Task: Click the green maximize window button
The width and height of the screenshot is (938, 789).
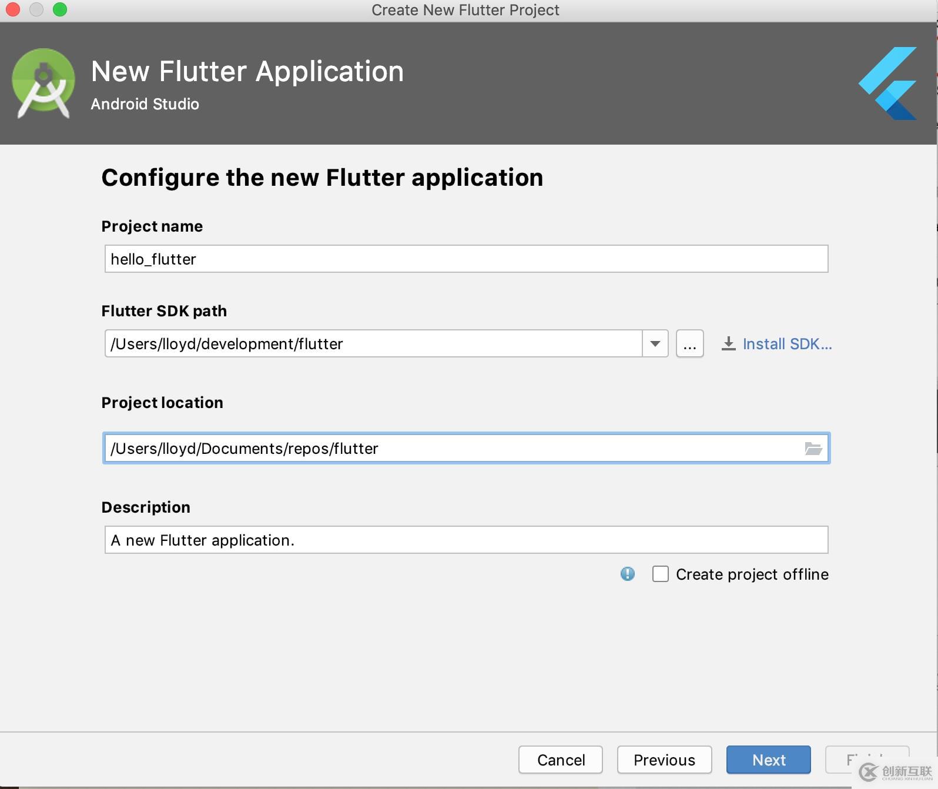Action: (x=60, y=9)
